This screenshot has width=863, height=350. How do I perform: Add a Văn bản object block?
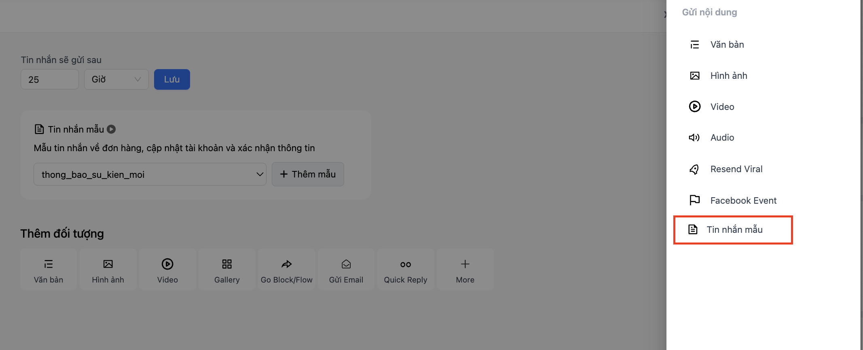(x=49, y=270)
